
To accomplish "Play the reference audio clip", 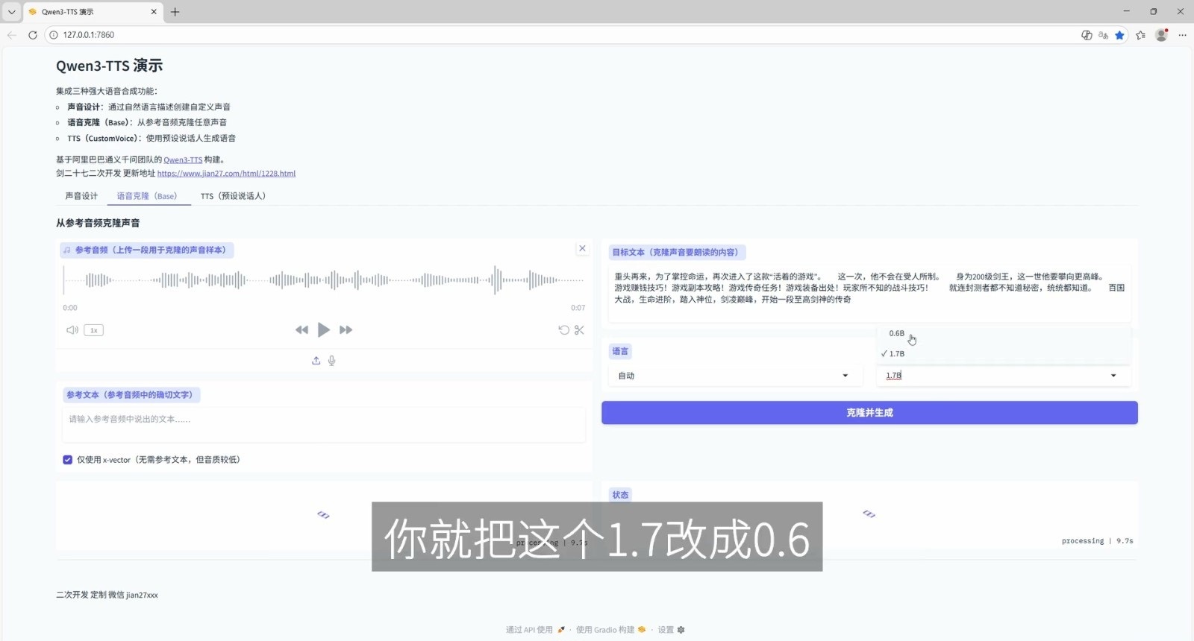I will 323,330.
